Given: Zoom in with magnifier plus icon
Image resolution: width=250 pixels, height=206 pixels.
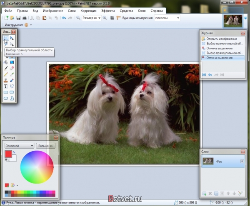Looking at the screenshot, I should (105, 18).
